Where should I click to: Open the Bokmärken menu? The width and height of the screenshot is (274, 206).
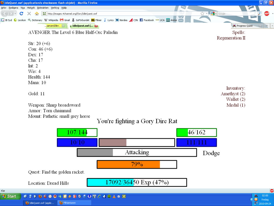click(x=43, y=8)
